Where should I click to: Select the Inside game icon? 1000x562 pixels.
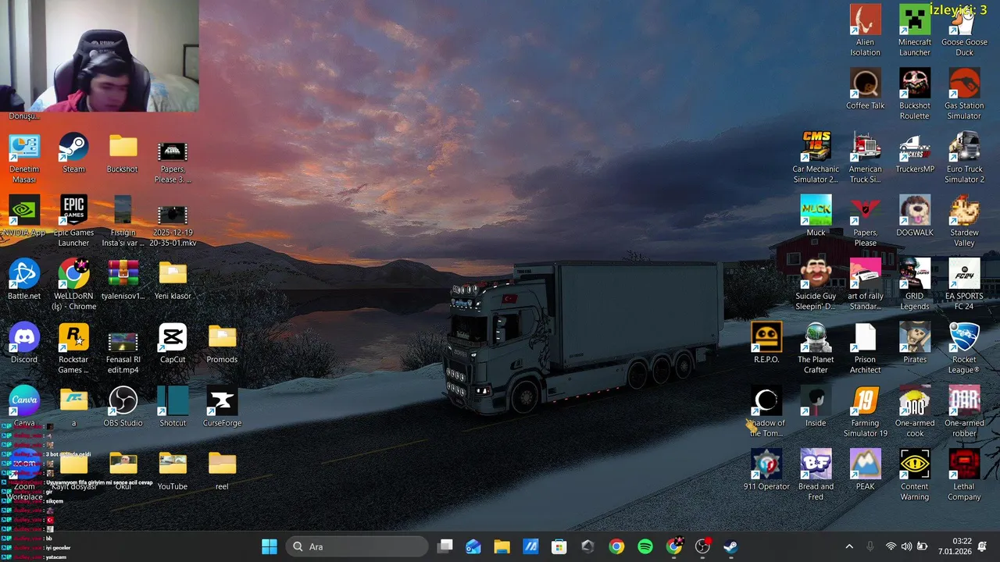pos(816,407)
